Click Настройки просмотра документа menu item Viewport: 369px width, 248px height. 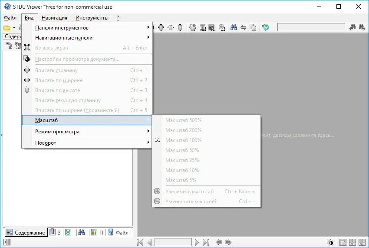click(87, 59)
